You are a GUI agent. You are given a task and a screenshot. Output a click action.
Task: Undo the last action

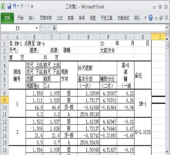pyautogui.click(x=15, y=6)
